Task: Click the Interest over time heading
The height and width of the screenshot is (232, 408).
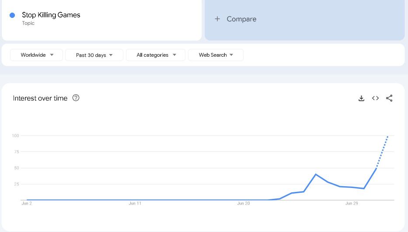Action: (x=40, y=98)
